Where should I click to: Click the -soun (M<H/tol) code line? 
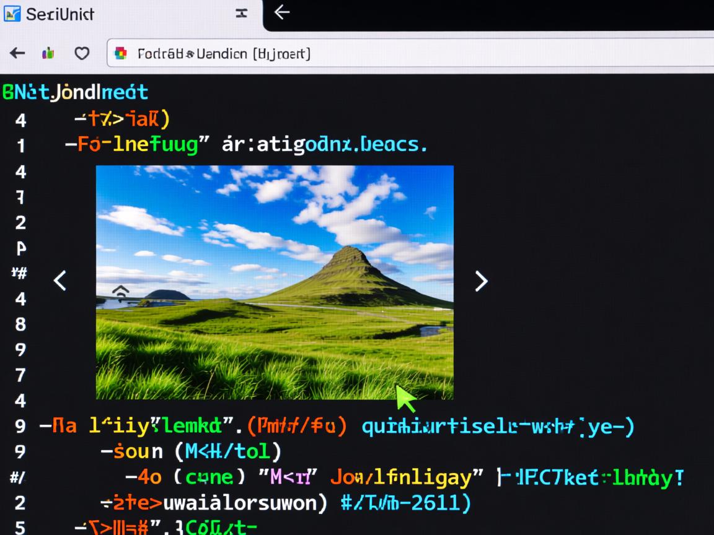pyautogui.click(x=191, y=451)
